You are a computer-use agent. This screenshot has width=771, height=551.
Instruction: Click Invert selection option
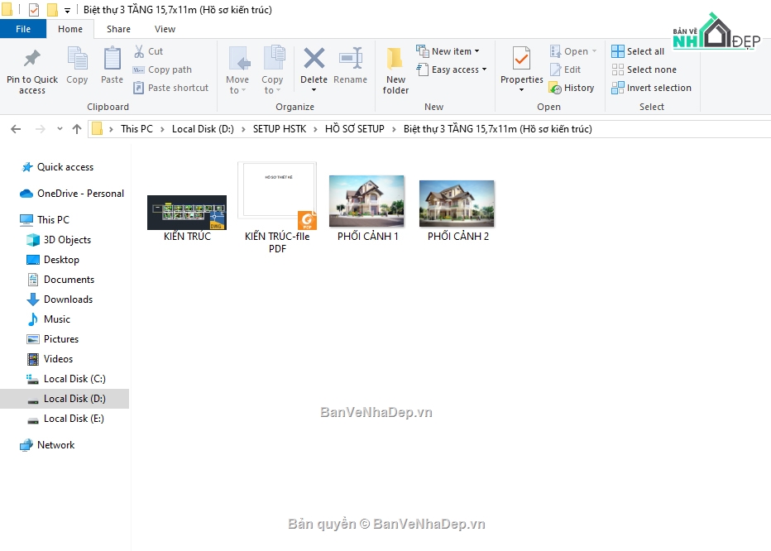pyautogui.click(x=651, y=88)
